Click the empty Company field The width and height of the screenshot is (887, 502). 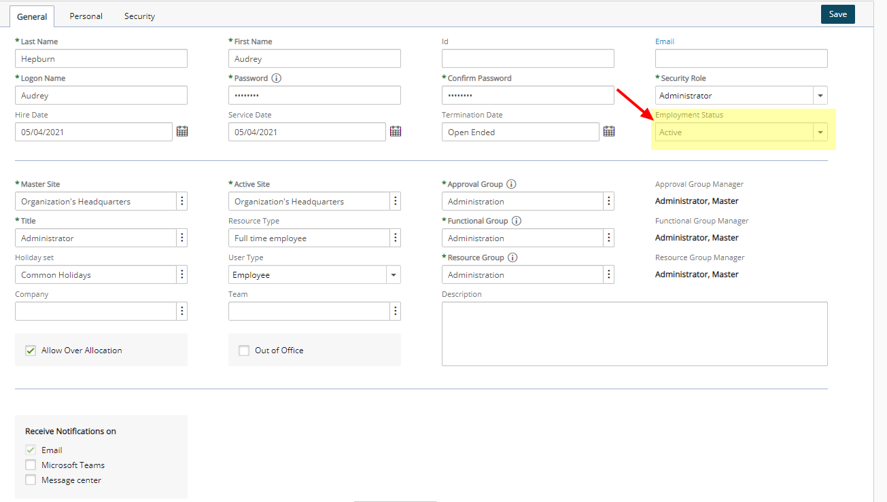(x=96, y=311)
